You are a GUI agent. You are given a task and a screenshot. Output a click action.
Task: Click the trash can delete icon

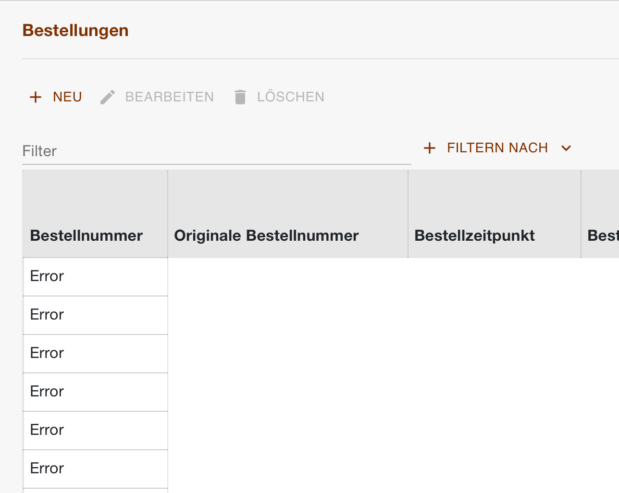pos(240,97)
